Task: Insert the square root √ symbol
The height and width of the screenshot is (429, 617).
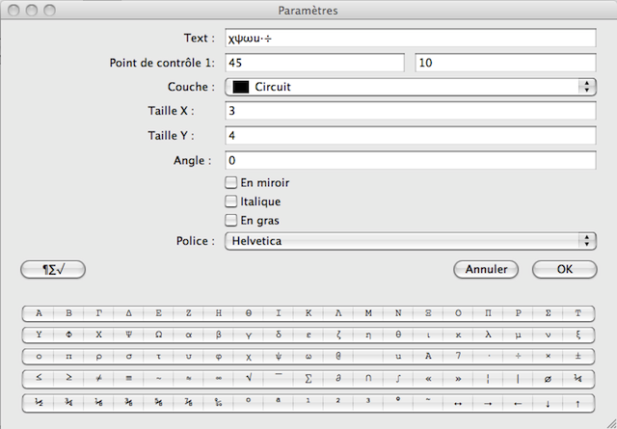Action: [249, 379]
